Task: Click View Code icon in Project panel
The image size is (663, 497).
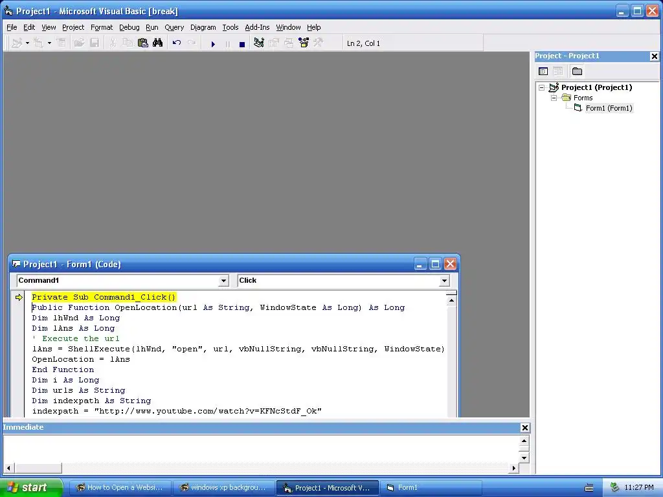Action: click(x=543, y=71)
